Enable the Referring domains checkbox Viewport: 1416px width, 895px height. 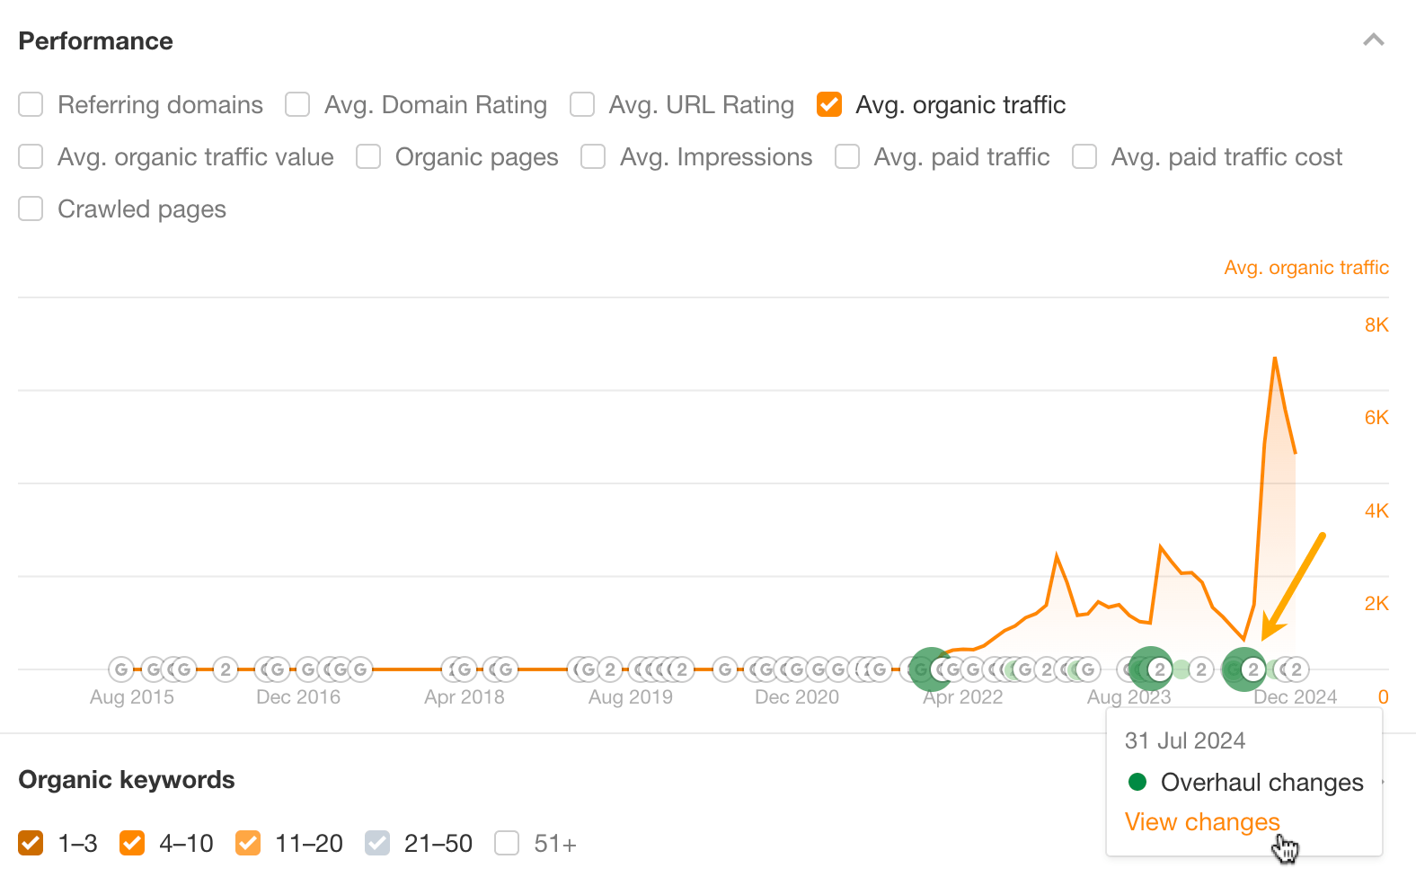(31, 104)
